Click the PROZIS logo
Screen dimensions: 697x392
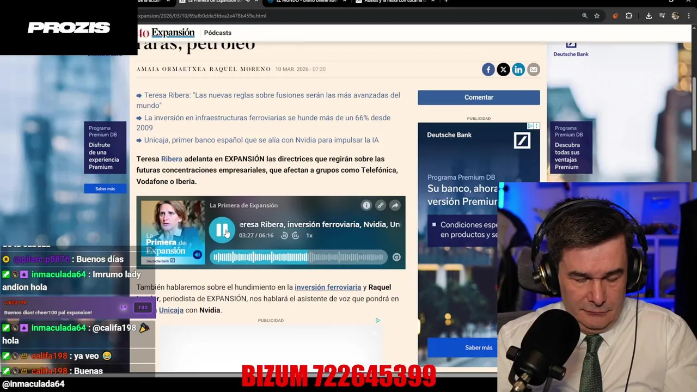click(69, 28)
